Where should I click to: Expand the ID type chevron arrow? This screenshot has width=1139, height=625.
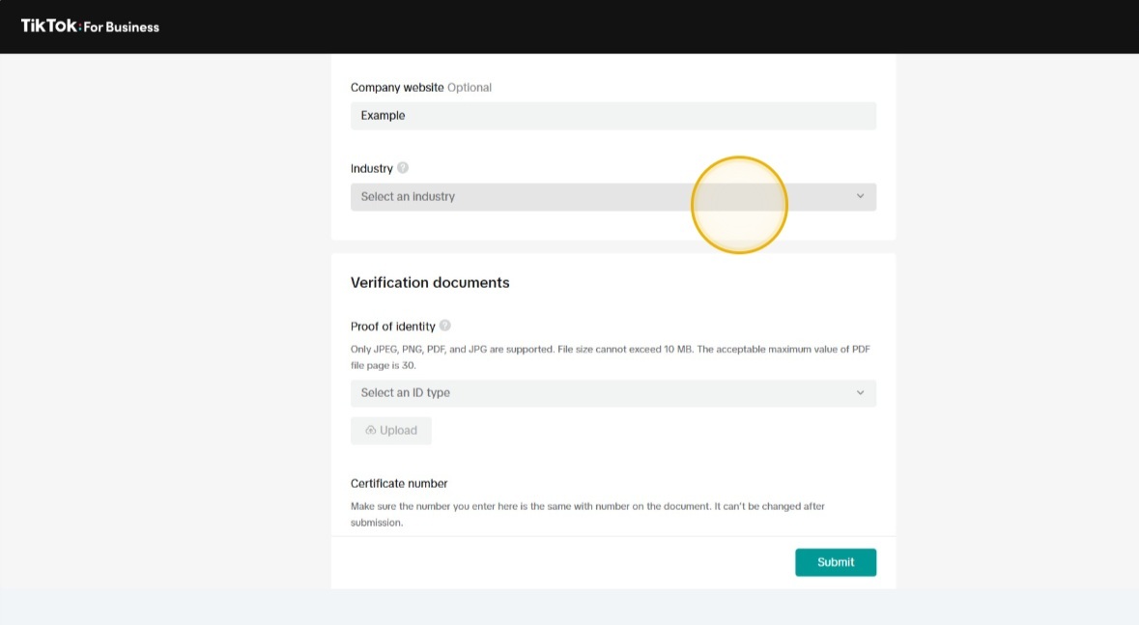point(860,393)
